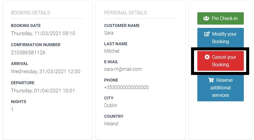Open Reserve additional services
Screen dimensions: 254x140
click(220, 88)
